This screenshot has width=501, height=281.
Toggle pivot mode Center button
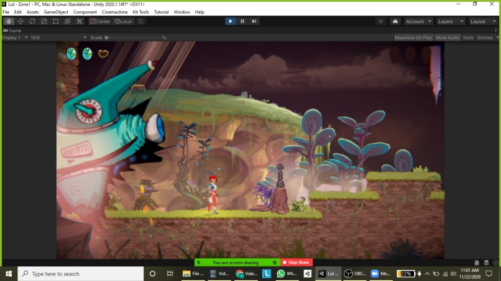pyautogui.click(x=100, y=21)
